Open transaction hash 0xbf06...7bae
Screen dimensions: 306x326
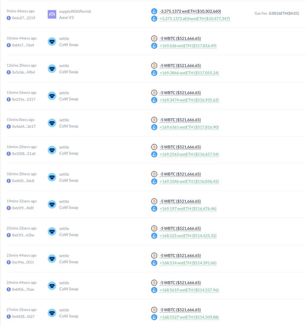(x=23, y=289)
